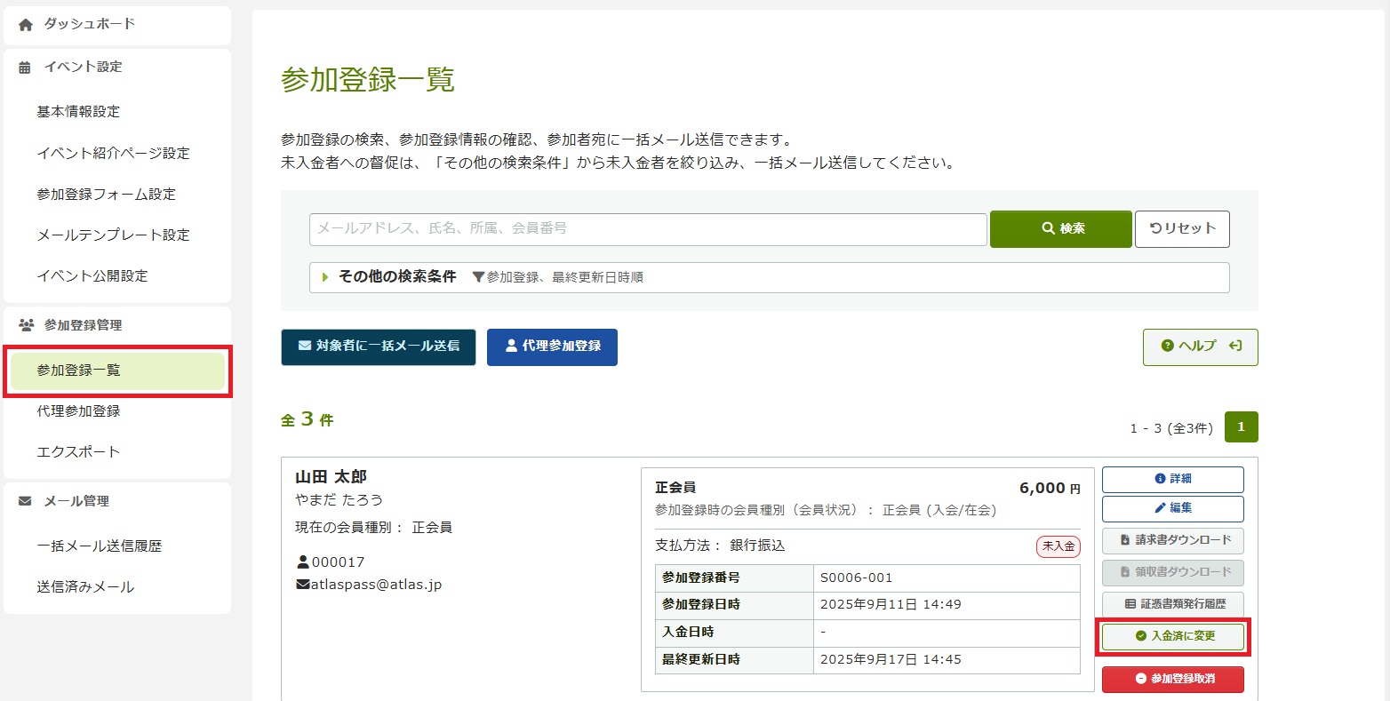The height and width of the screenshot is (701, 1390).
Task: Go to 一括メール送信履歴 page
Action: click(100, 546)
